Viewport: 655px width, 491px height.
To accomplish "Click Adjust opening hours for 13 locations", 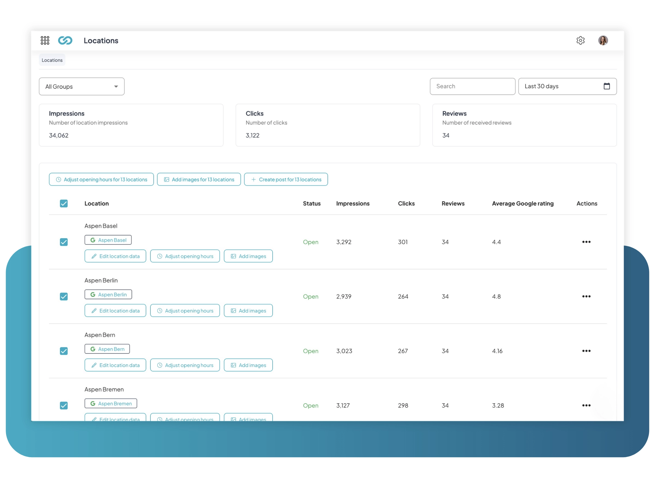I will point(101,179).
